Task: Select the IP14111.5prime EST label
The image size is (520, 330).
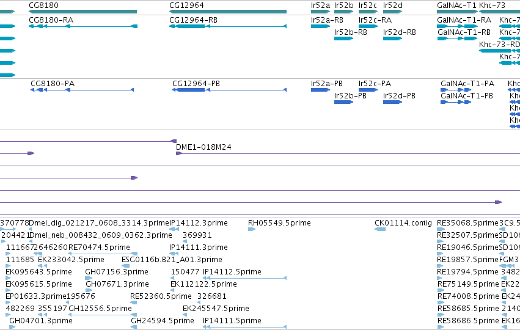Action: pyautogui.click(x=232, y=321)
